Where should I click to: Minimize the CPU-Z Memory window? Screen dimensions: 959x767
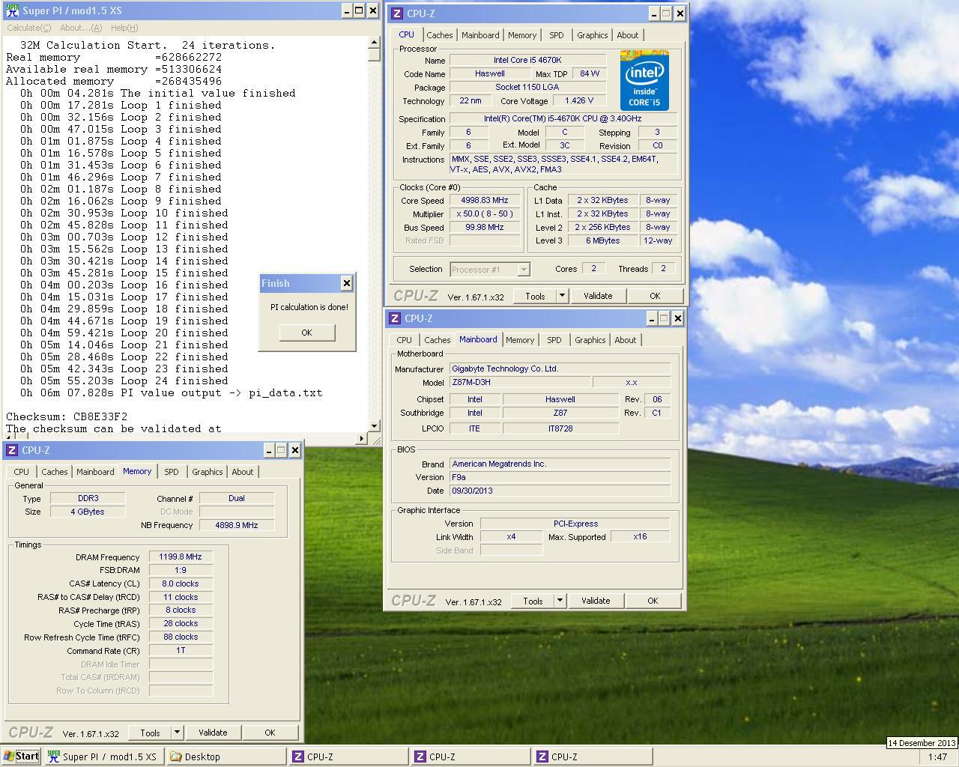pos(269,450)
